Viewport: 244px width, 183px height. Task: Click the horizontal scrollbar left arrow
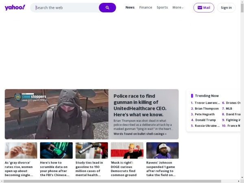[x=1, y=181]
